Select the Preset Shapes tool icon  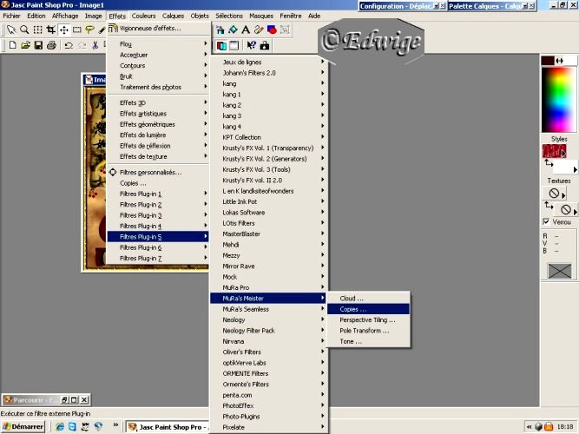click(272, 30)
